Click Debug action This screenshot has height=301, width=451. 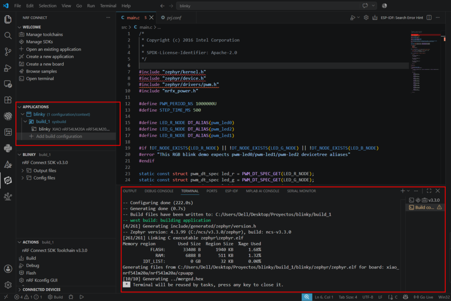(32, 265)
